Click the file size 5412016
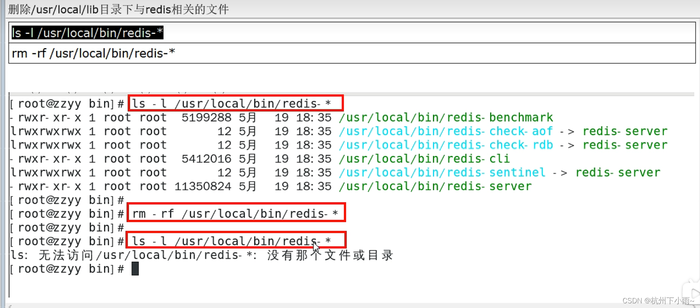Viewport: 700px width, 308px height. point(206,159)
